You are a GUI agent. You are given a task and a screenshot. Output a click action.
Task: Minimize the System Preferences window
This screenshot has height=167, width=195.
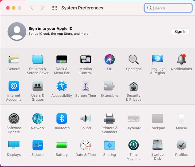click(x=14, y=8)
